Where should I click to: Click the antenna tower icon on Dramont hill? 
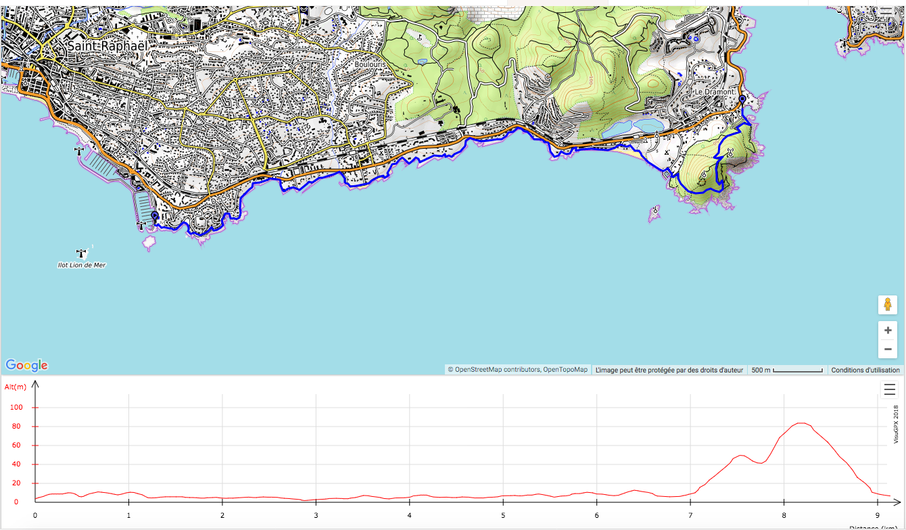click(730, 153)
